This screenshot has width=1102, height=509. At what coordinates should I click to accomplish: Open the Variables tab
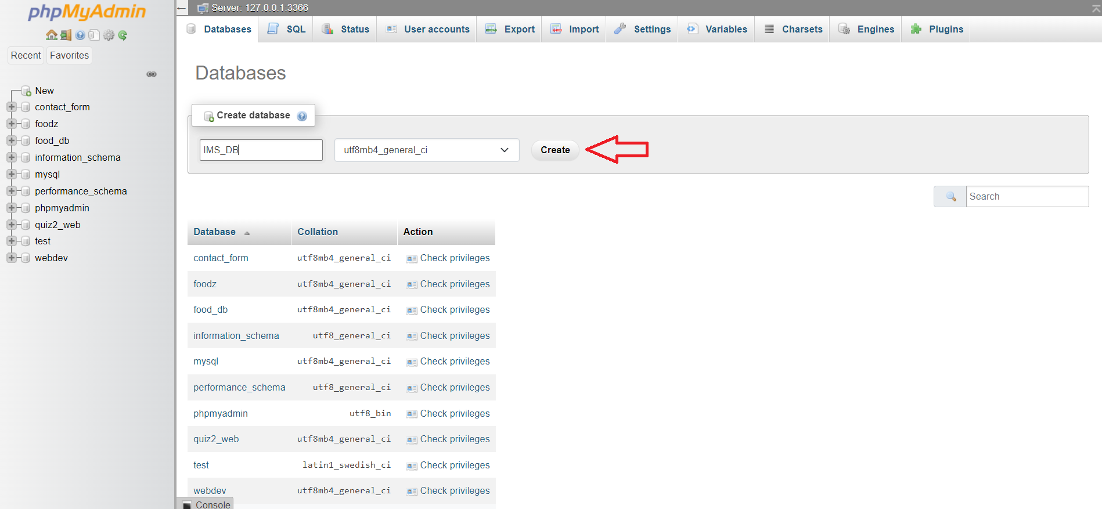tap(716, 29)
